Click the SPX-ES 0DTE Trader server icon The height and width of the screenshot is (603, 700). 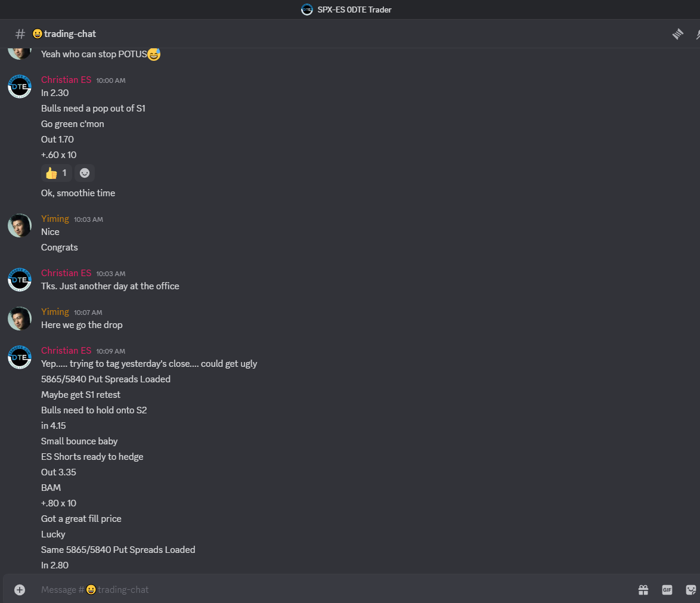point(307,10)
